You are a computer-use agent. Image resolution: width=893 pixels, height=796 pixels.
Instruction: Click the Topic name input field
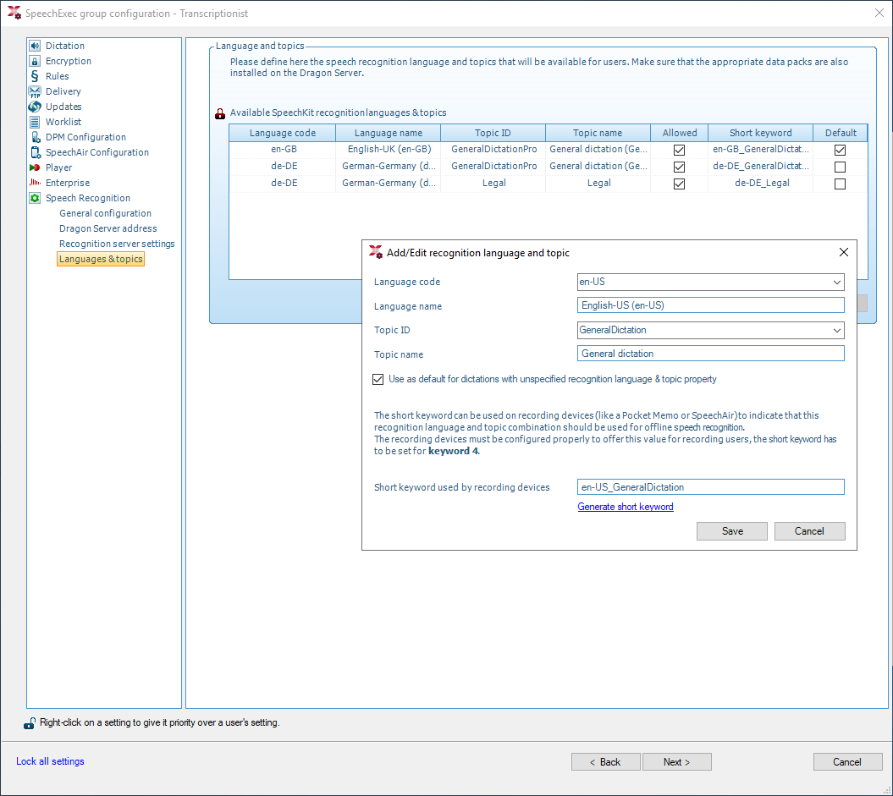pyautogui.click(x=710, y=354)
